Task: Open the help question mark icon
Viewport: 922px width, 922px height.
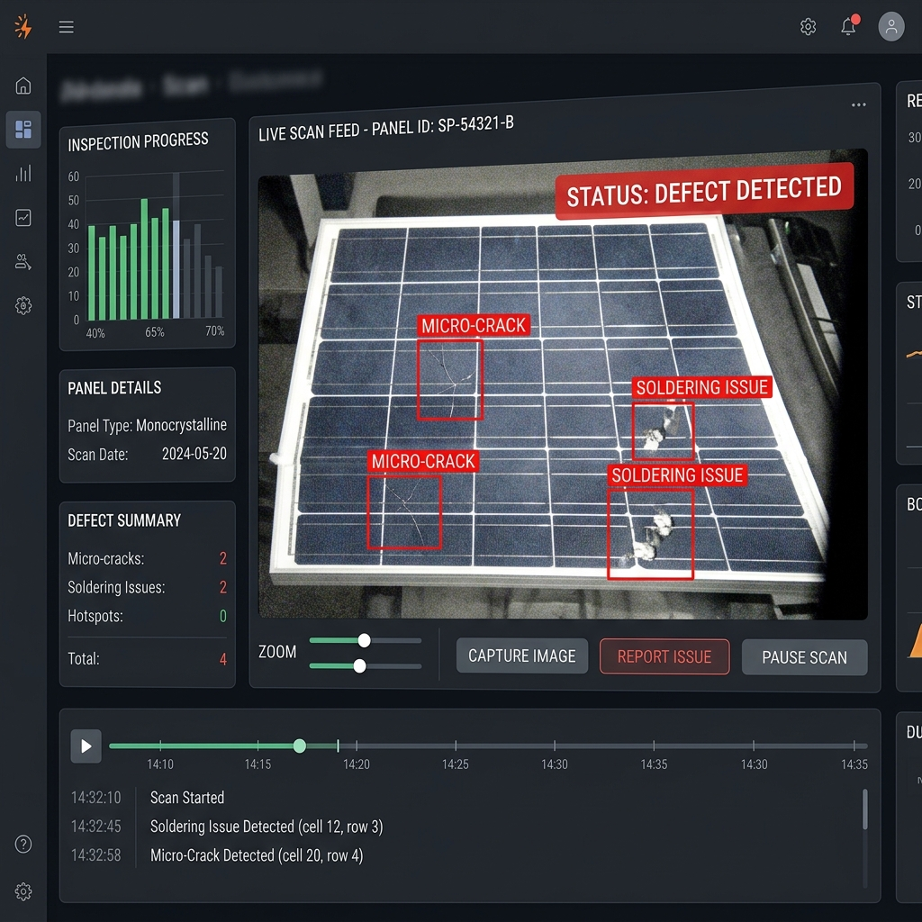Action: tap(23, 844)
